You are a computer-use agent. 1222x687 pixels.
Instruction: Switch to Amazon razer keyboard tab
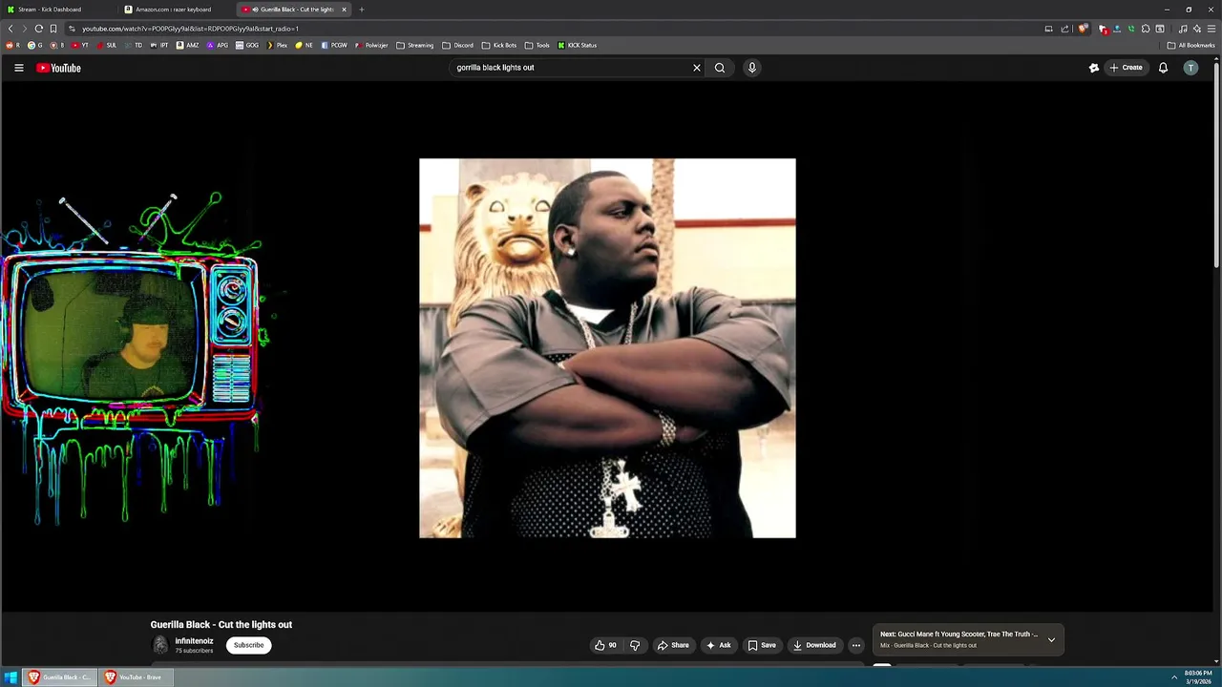174,10
